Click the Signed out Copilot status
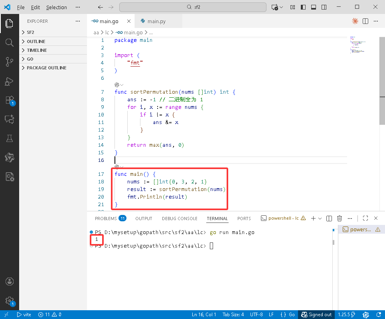This screenshot has height=319, width=385. point(316,315)
